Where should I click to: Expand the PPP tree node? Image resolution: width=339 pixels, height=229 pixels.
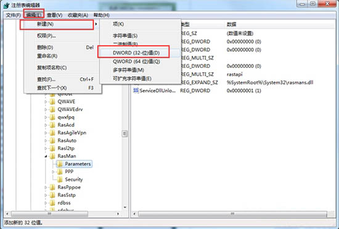tap(54, 172)
